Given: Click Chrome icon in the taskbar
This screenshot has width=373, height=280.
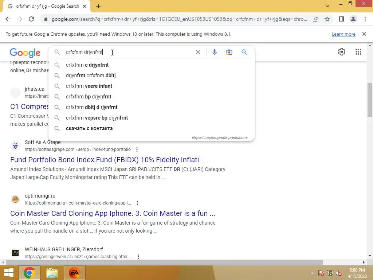Looking at the screenshot, I should [29, 273].
